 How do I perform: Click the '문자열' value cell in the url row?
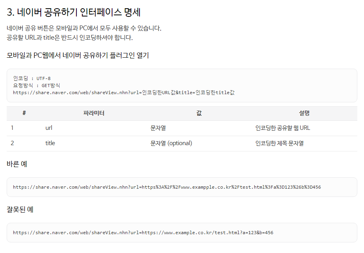pyautogui.click(x=158, y=128)
